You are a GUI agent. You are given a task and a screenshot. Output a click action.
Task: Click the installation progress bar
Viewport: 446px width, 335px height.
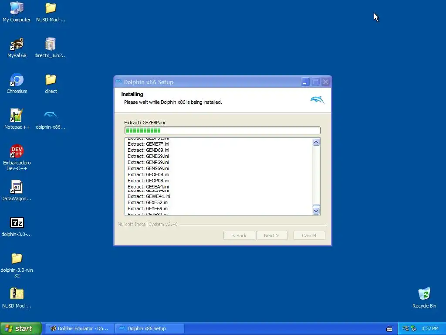click(223, 130)
